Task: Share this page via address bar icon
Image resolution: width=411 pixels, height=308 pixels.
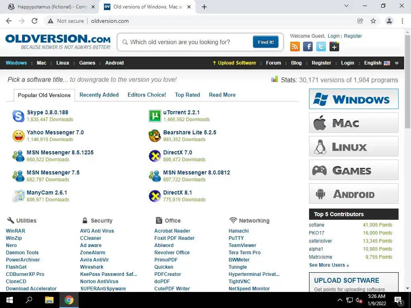Action: (x=360, y=21)
